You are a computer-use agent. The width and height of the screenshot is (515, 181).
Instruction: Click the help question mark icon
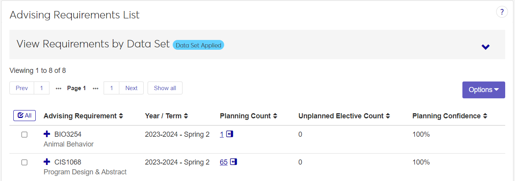[x=502, y=12]
